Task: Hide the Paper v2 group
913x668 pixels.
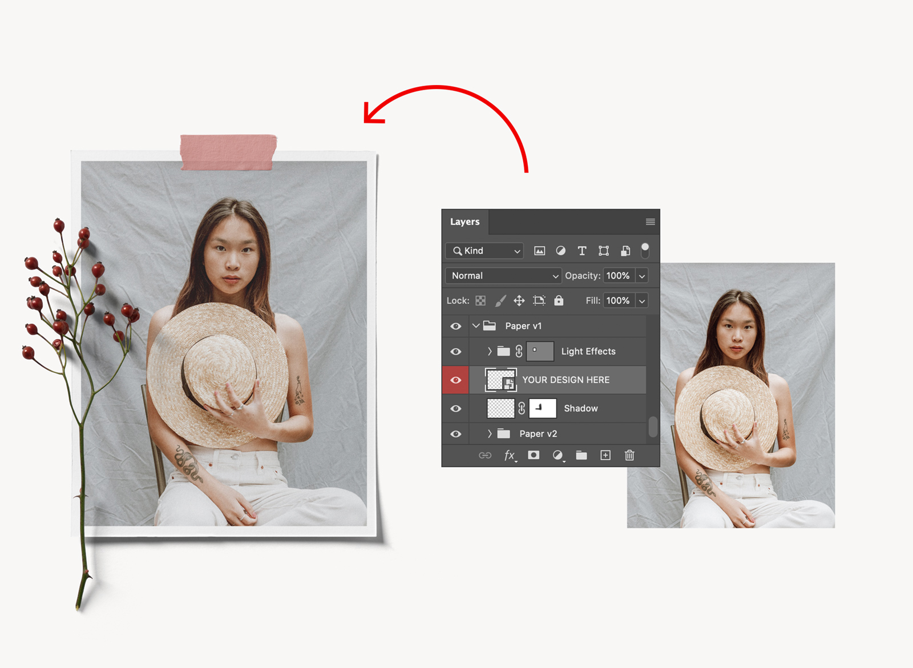Action: click(455, 434)
